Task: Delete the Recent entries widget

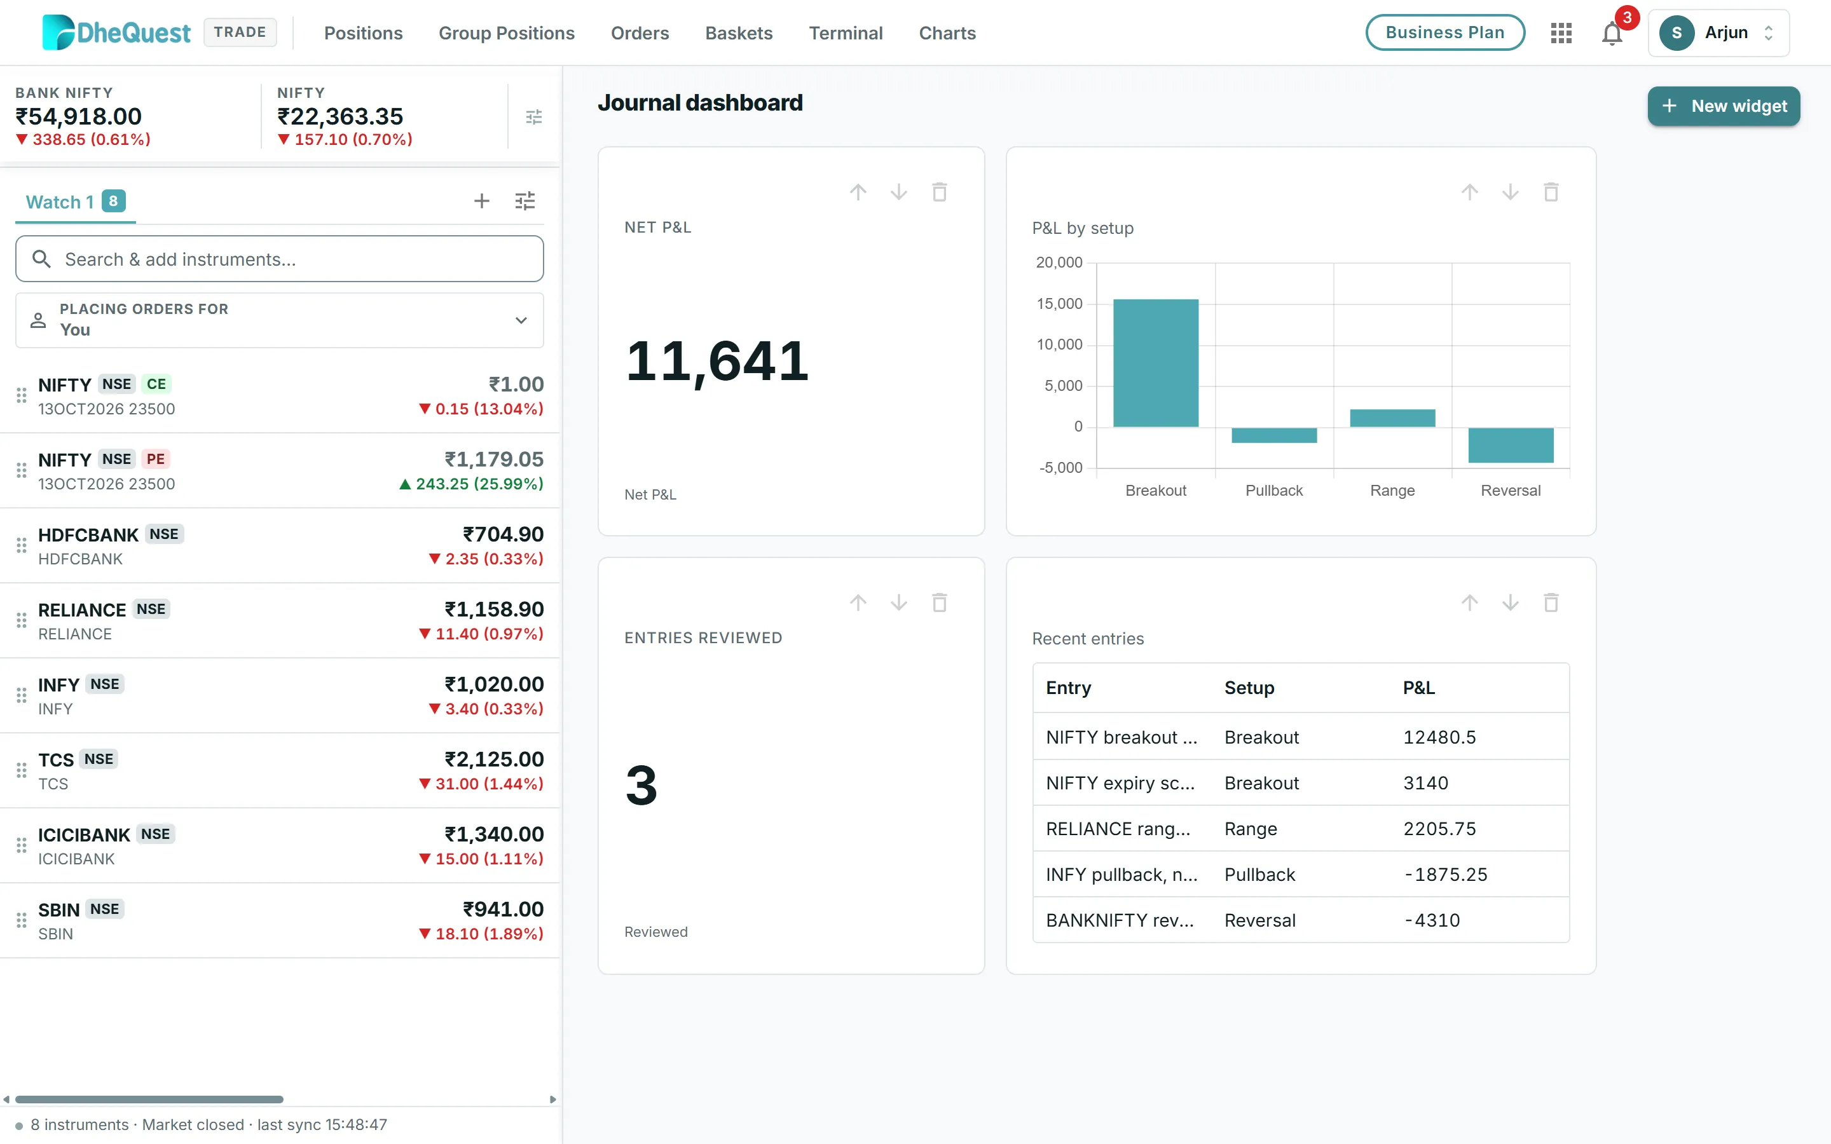Action: click(x=1551, y=603)
